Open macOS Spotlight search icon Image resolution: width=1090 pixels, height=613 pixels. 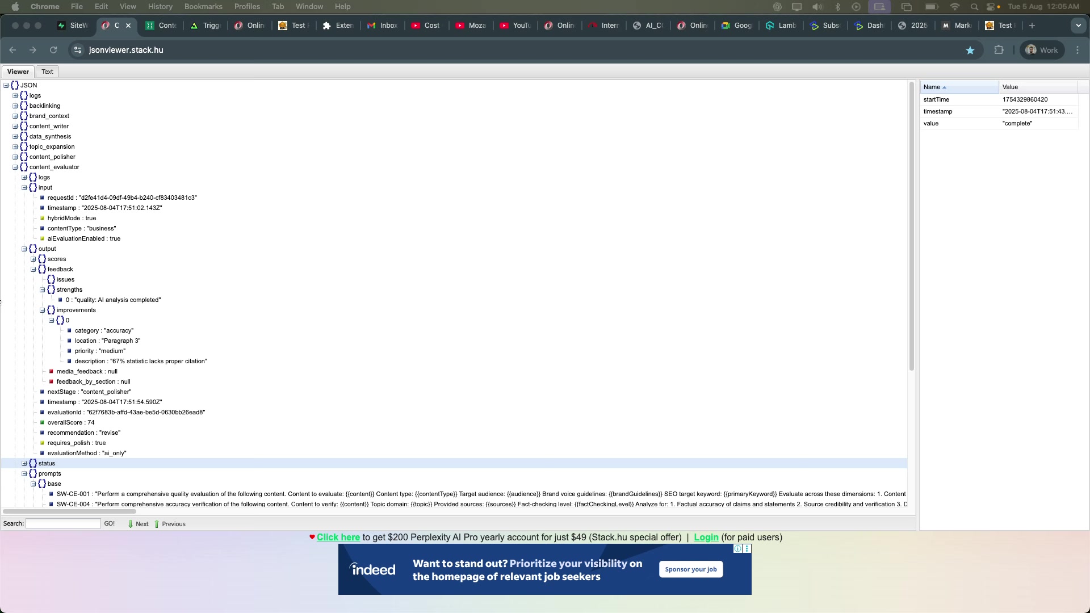974,7
